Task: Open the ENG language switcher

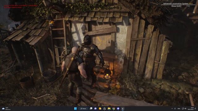Action: (179, 109)
